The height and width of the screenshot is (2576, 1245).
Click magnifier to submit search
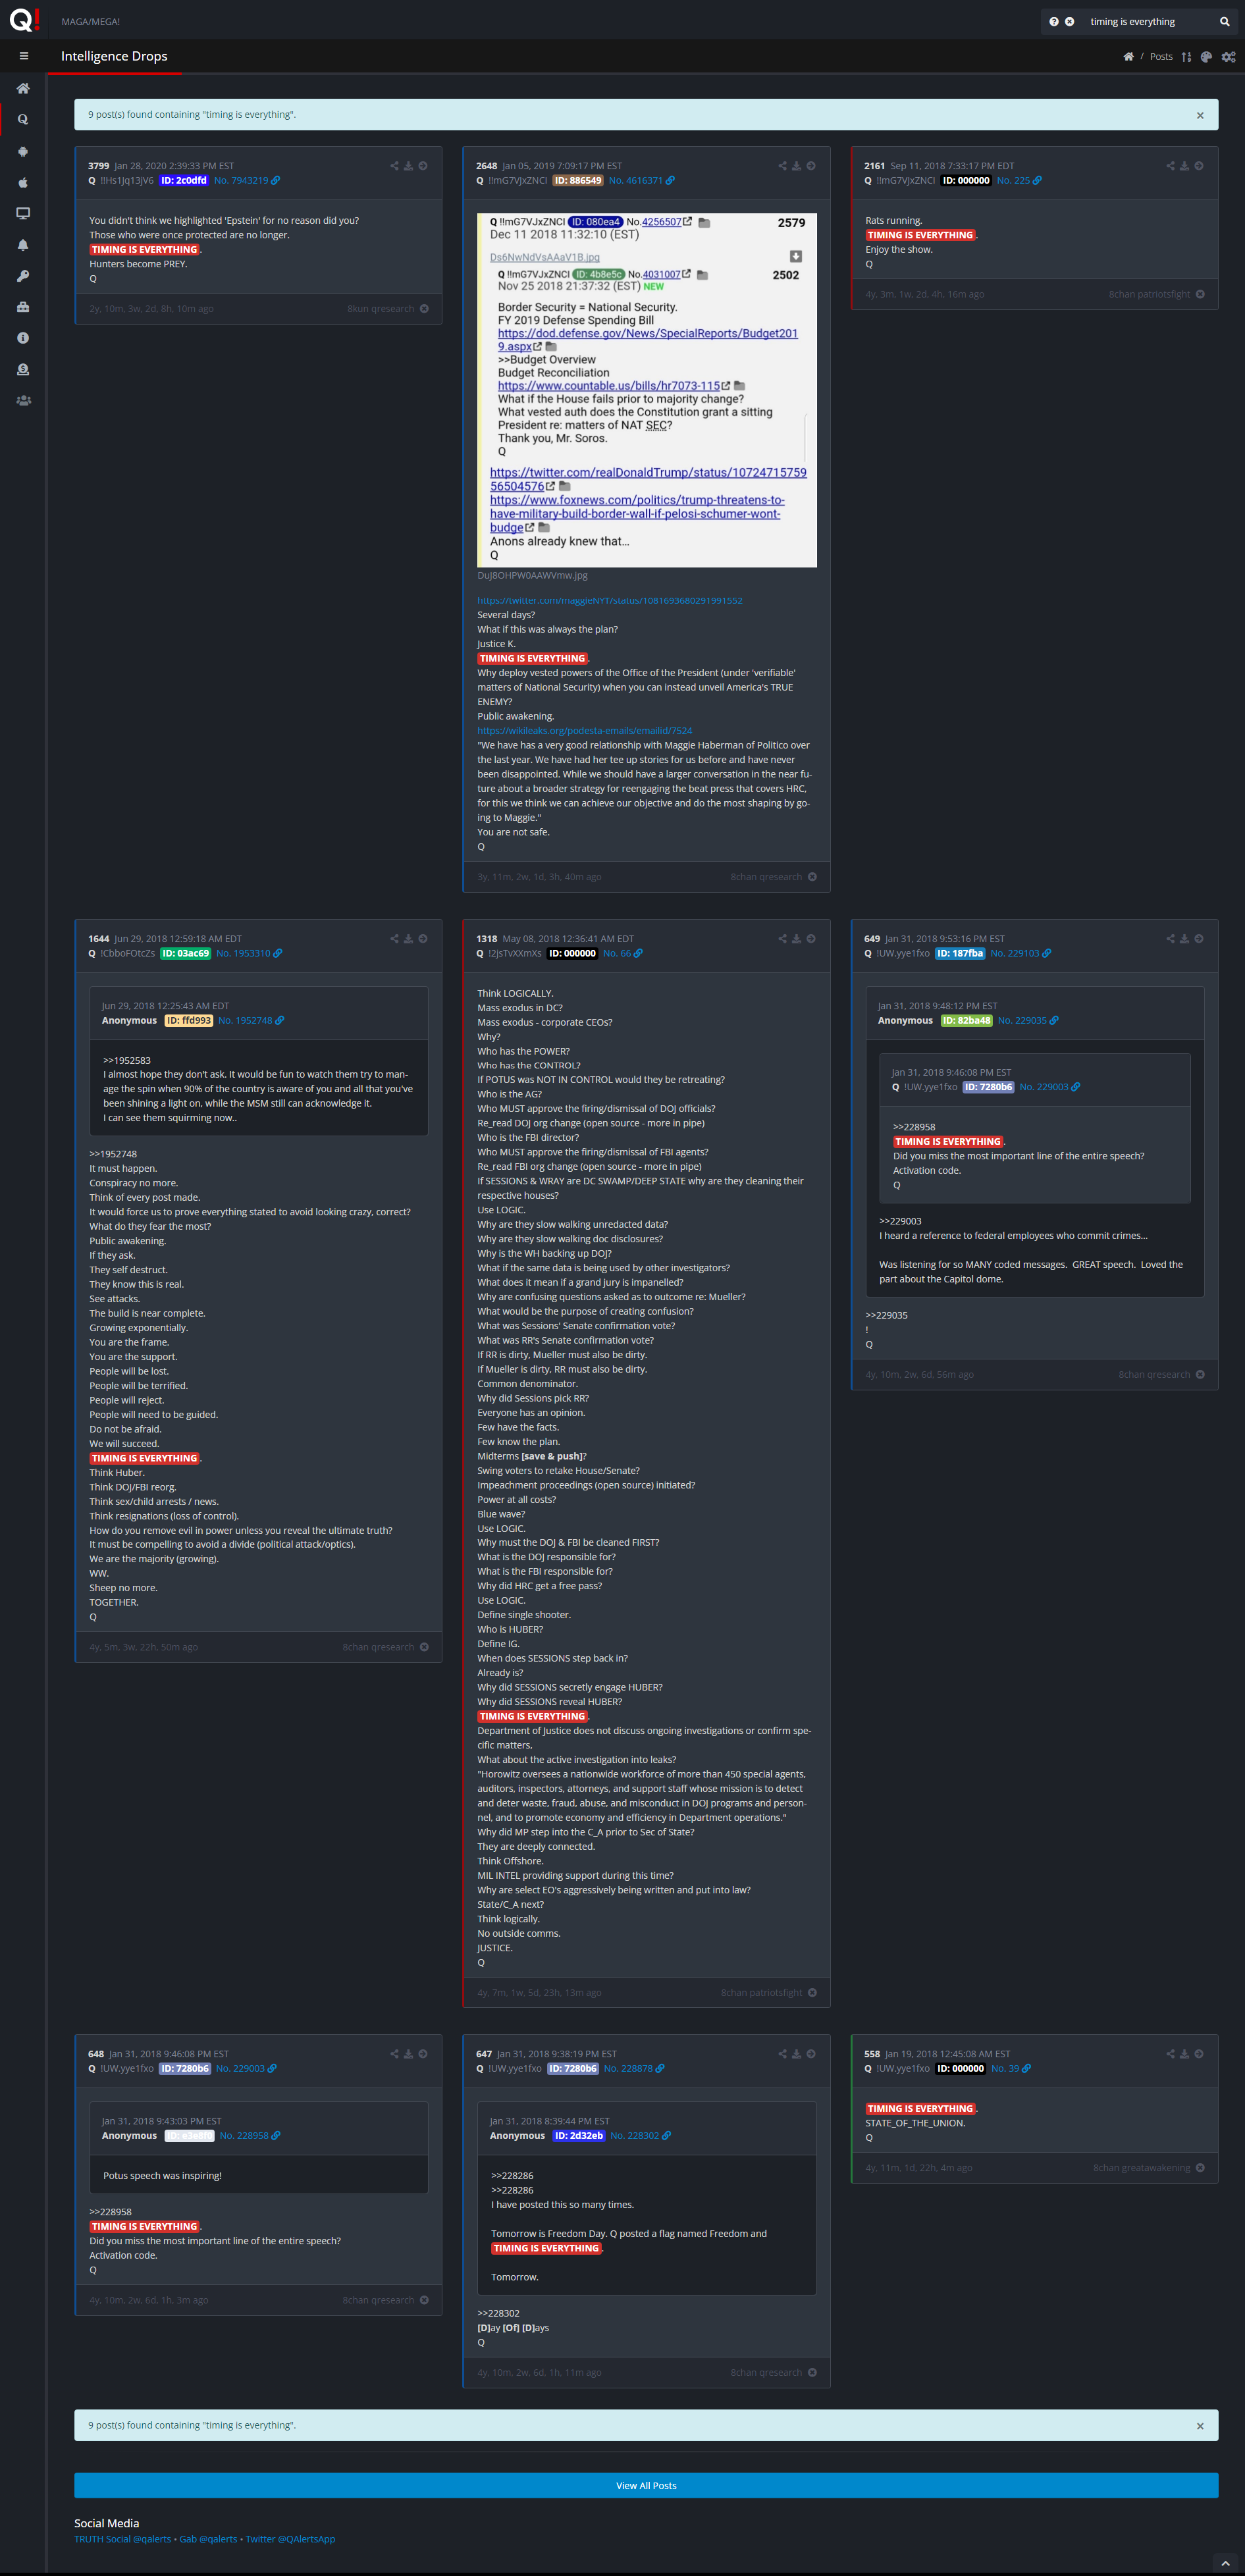[x=1224, y=22]
